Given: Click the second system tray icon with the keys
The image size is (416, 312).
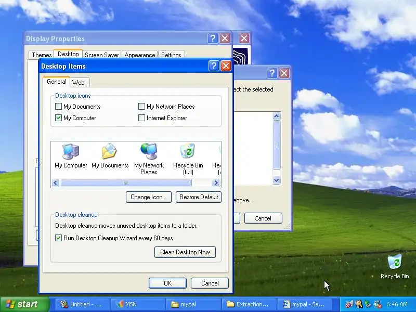Looking at the screenshot, I should pyautogui.click(x=359, y=304).
